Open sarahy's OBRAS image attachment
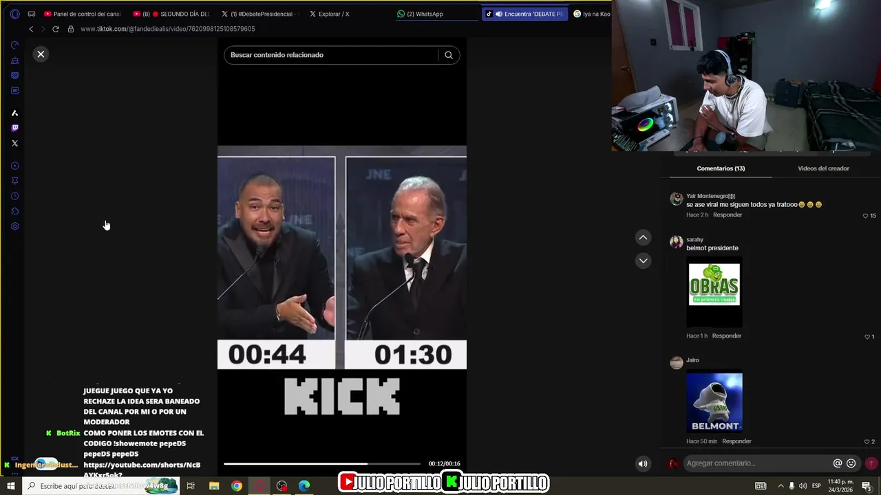 click(x=714, y=292)
